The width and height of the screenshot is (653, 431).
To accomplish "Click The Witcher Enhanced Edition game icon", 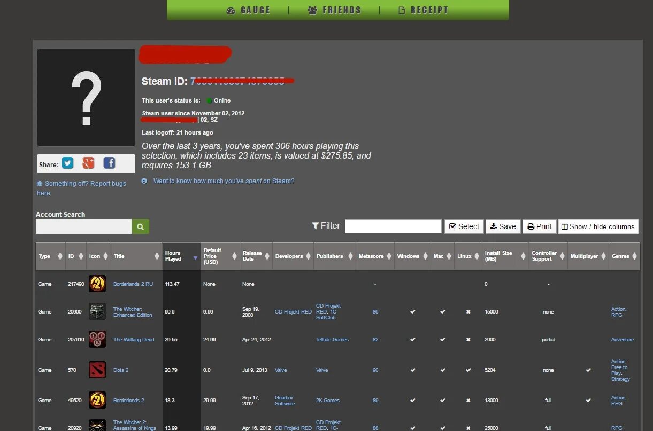I will click(97, 311).
